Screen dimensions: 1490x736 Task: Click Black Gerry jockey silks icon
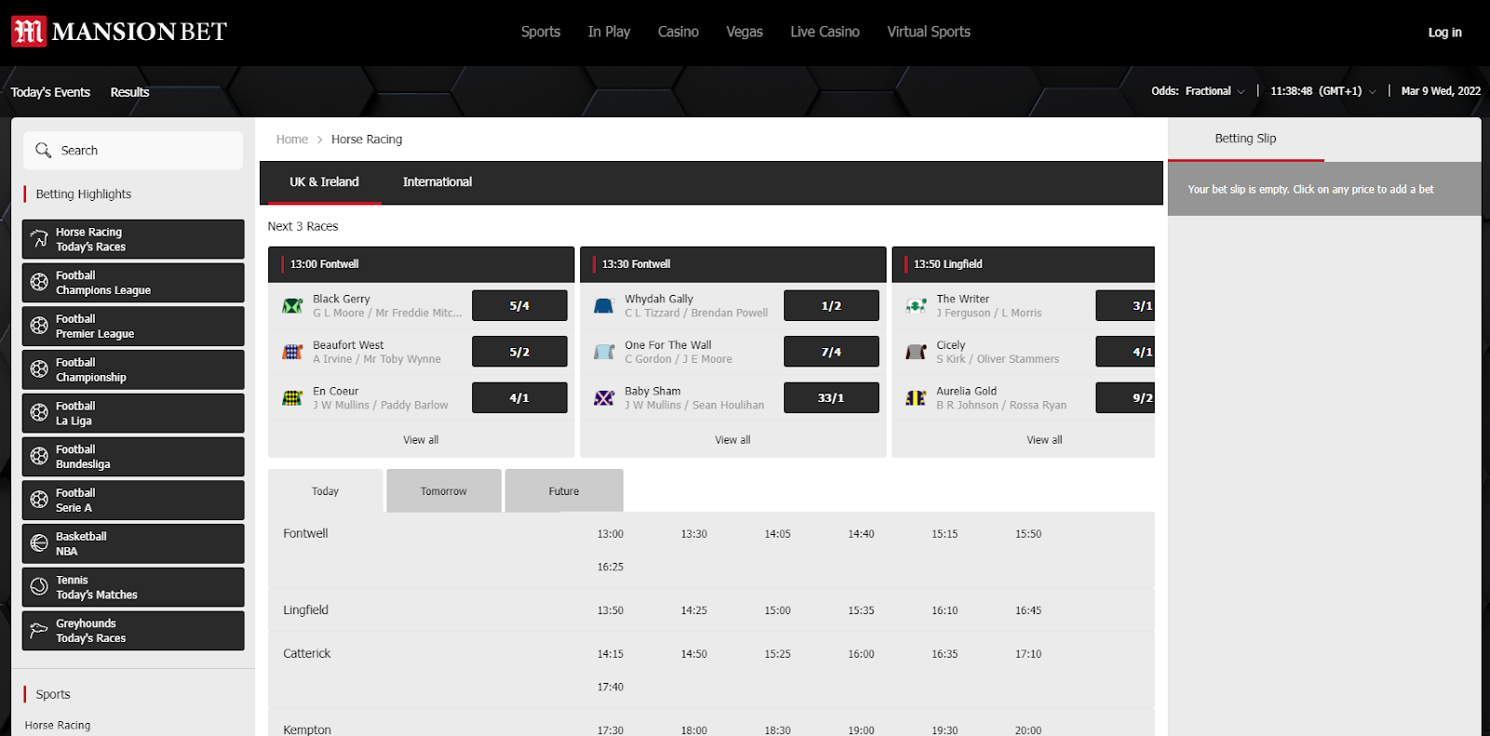292,305
